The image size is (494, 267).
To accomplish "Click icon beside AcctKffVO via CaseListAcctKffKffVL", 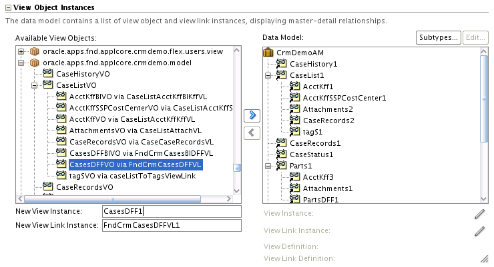I will click(61, 119).
